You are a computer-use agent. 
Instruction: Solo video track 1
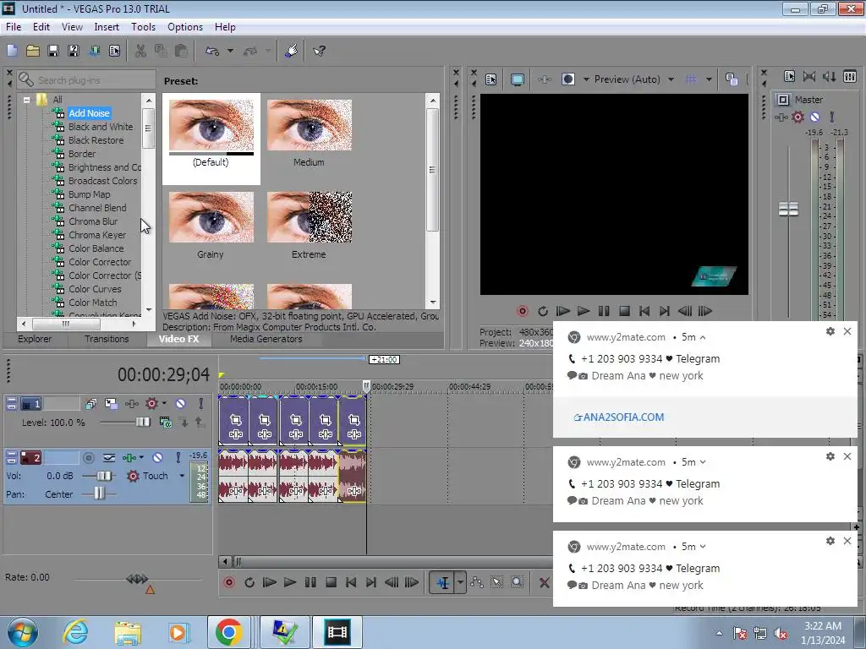pos(201,404)
